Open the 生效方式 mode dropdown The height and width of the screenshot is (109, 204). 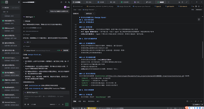coord(90,14)
